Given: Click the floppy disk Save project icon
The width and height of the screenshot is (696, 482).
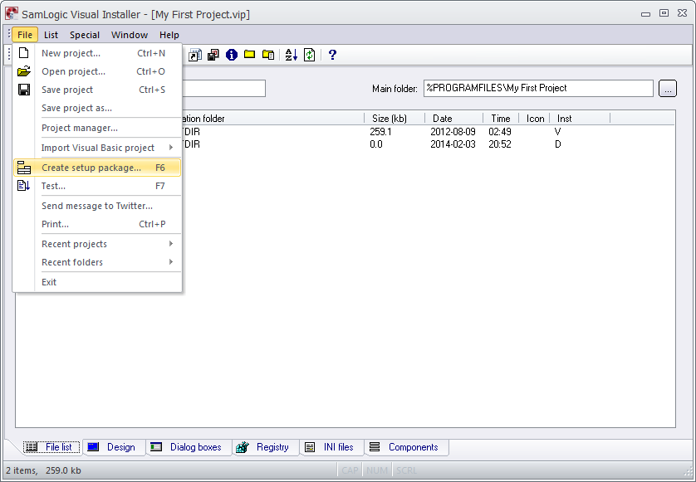Looking at the screenshot, I should (24, 90).
